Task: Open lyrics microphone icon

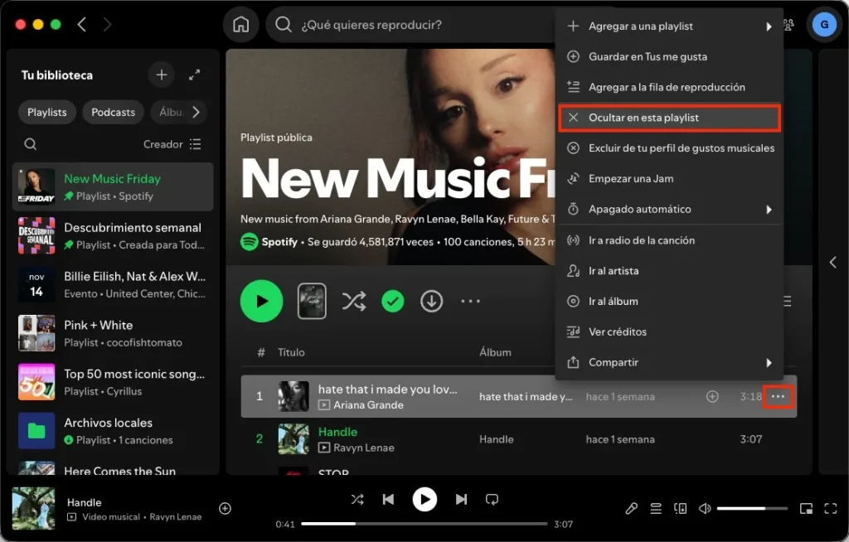Action: 631,508
